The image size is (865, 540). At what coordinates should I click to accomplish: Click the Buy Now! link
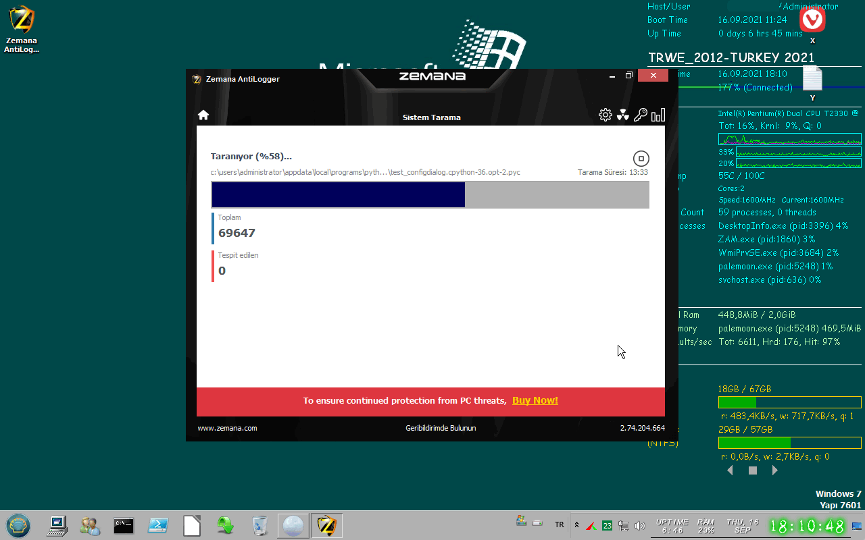tap(535, 400)
